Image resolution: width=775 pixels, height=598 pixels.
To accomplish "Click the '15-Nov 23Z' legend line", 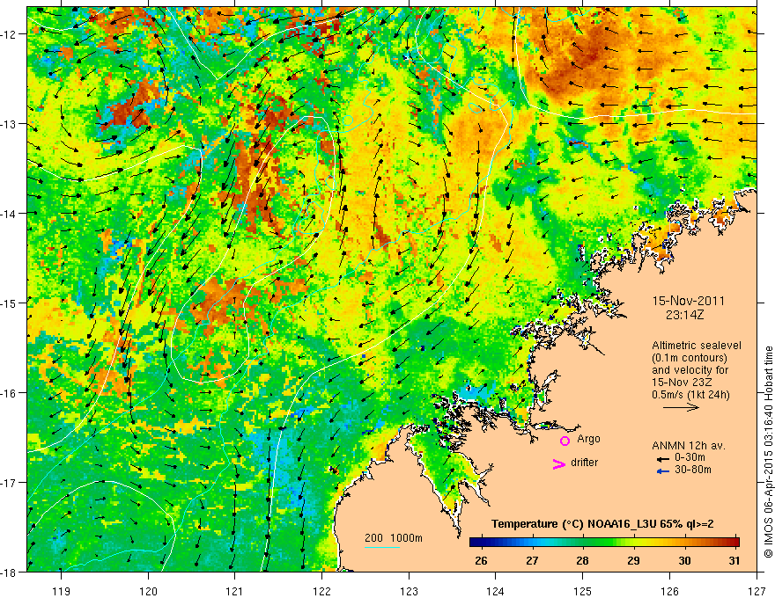I will (x=683, y=383).
